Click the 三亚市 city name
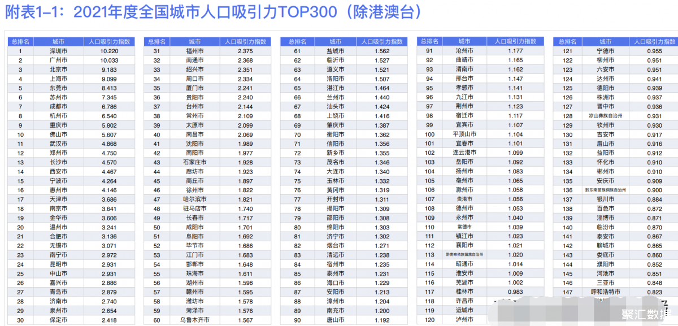The width and height of the screenshot is (678, 326). [x=606, y=282]
